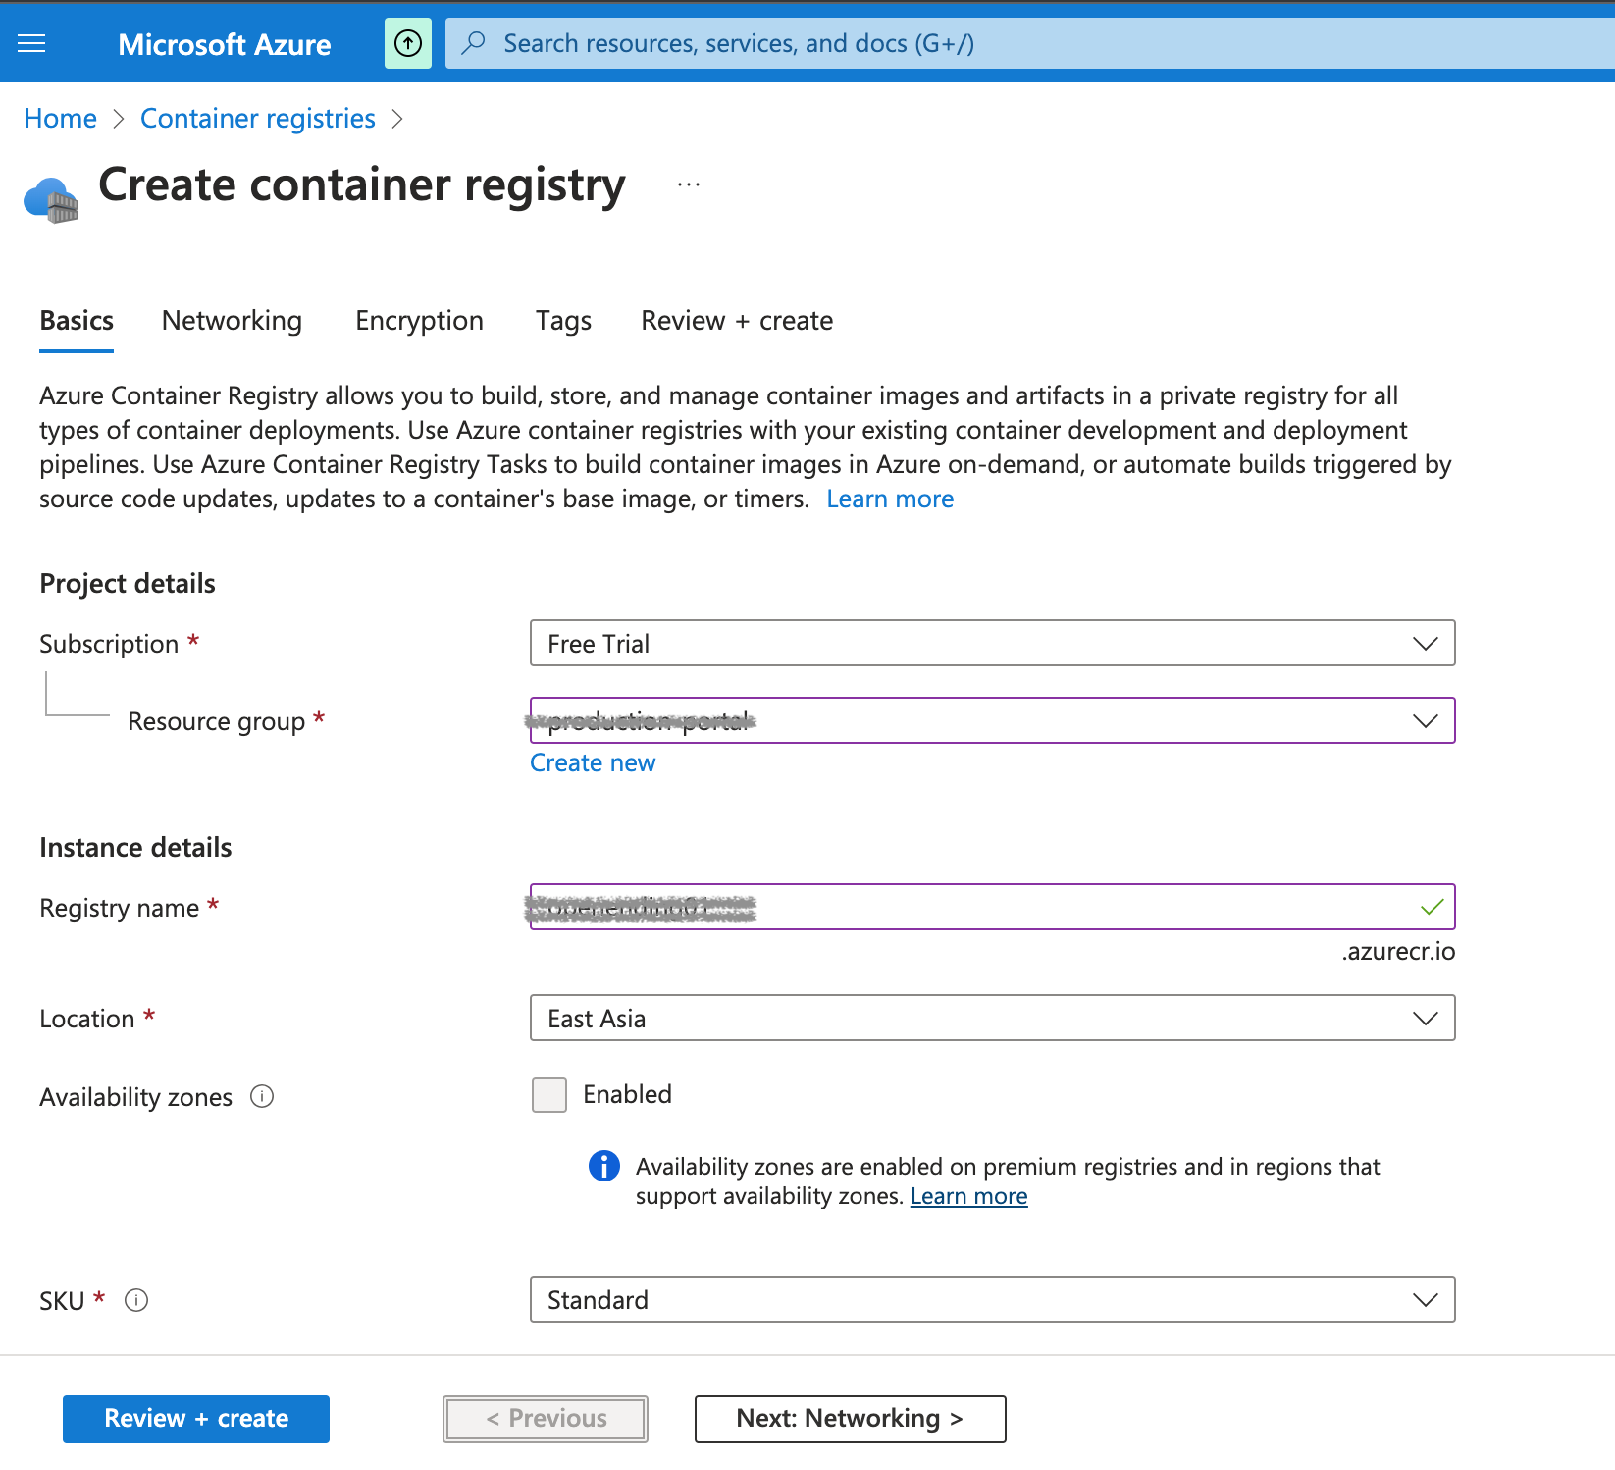Click the Registry name label

point(119,908)
